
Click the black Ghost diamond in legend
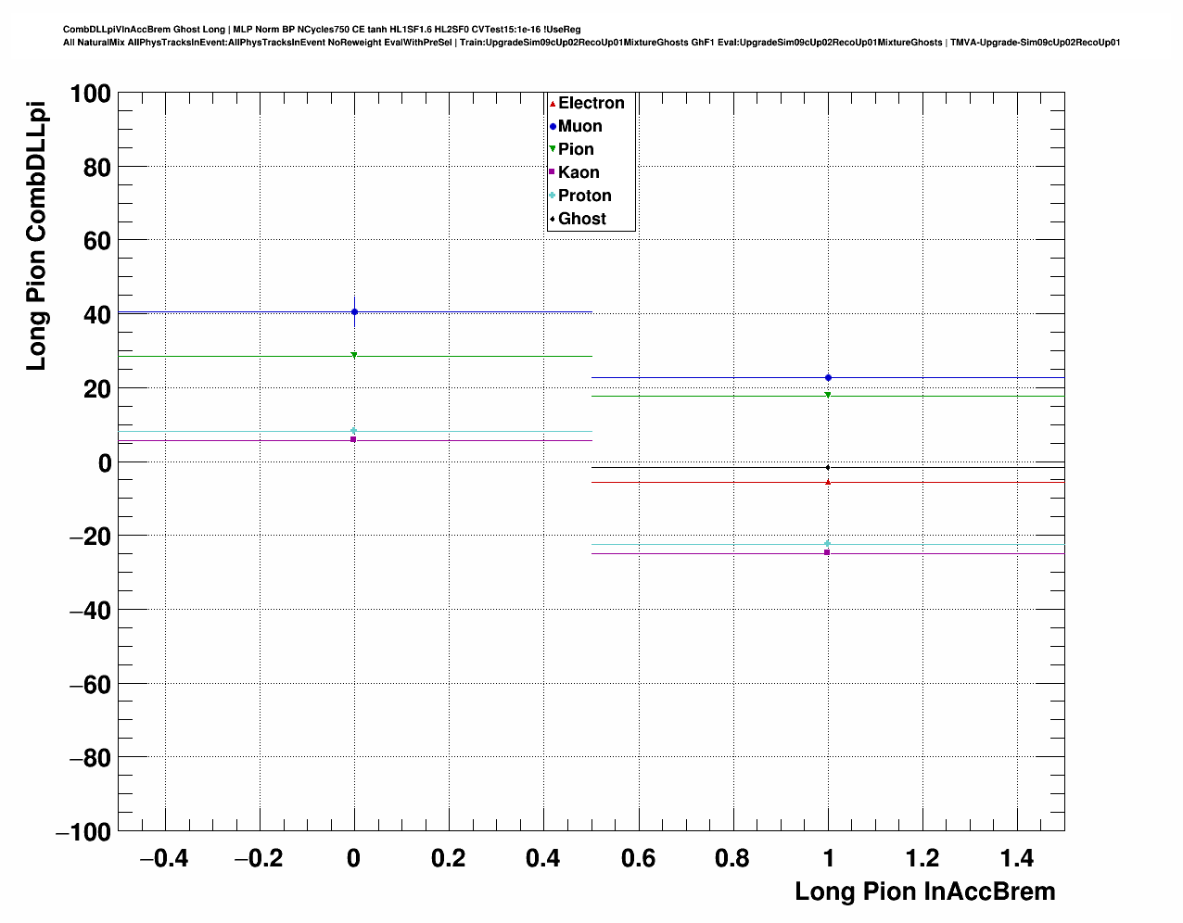click(x=553, y=219)
